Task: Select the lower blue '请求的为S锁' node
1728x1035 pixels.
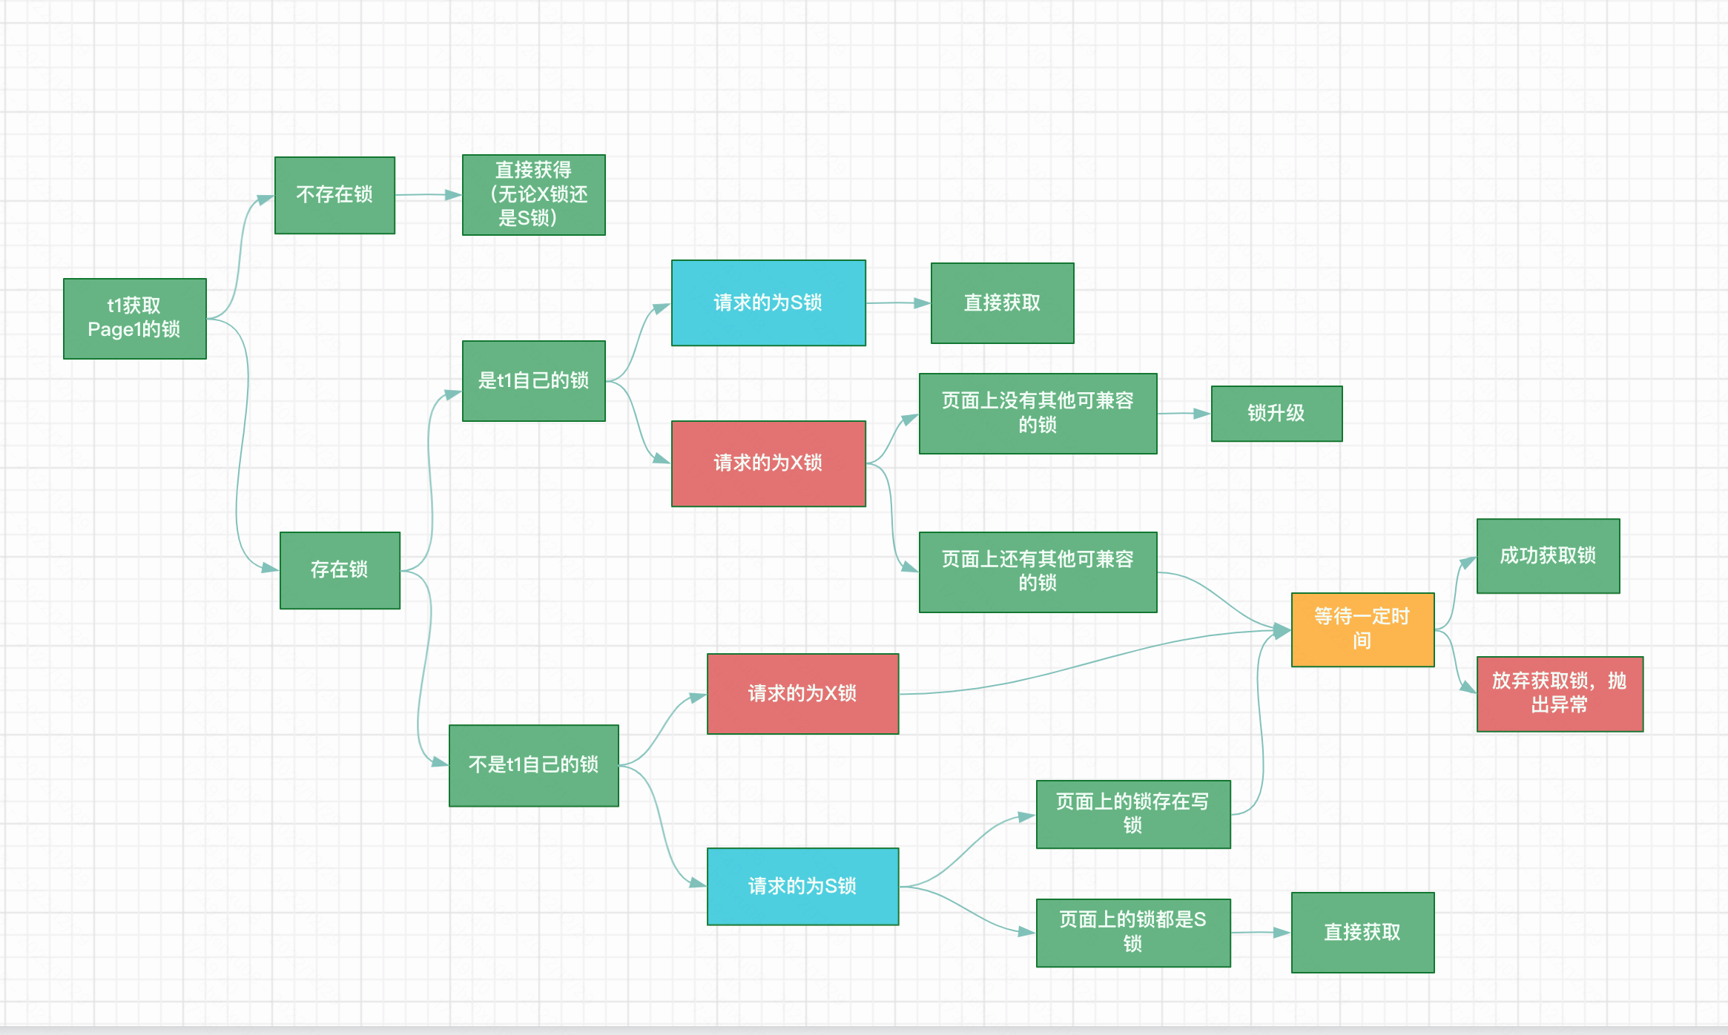Action: click(802, 886)
